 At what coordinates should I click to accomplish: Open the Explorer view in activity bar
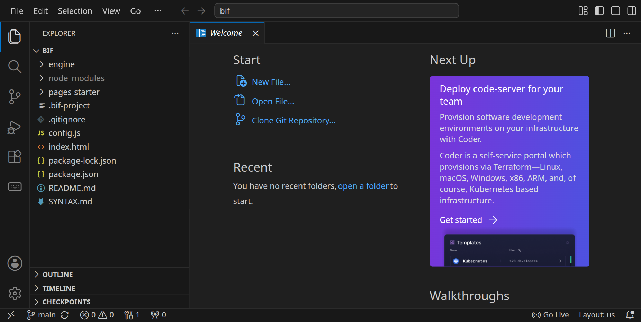15,37
